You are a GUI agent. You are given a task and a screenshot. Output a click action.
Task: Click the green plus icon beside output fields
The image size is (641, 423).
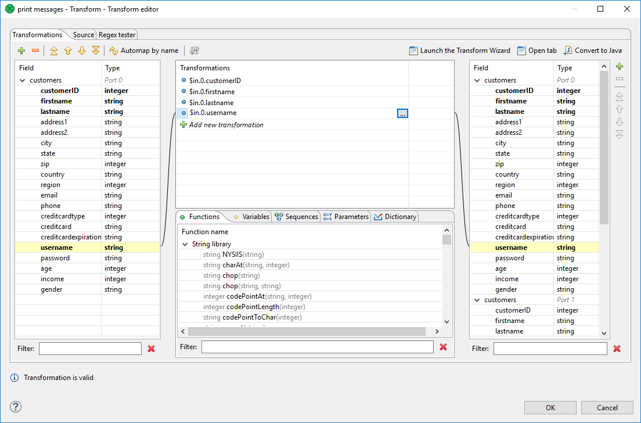[620, 67]
